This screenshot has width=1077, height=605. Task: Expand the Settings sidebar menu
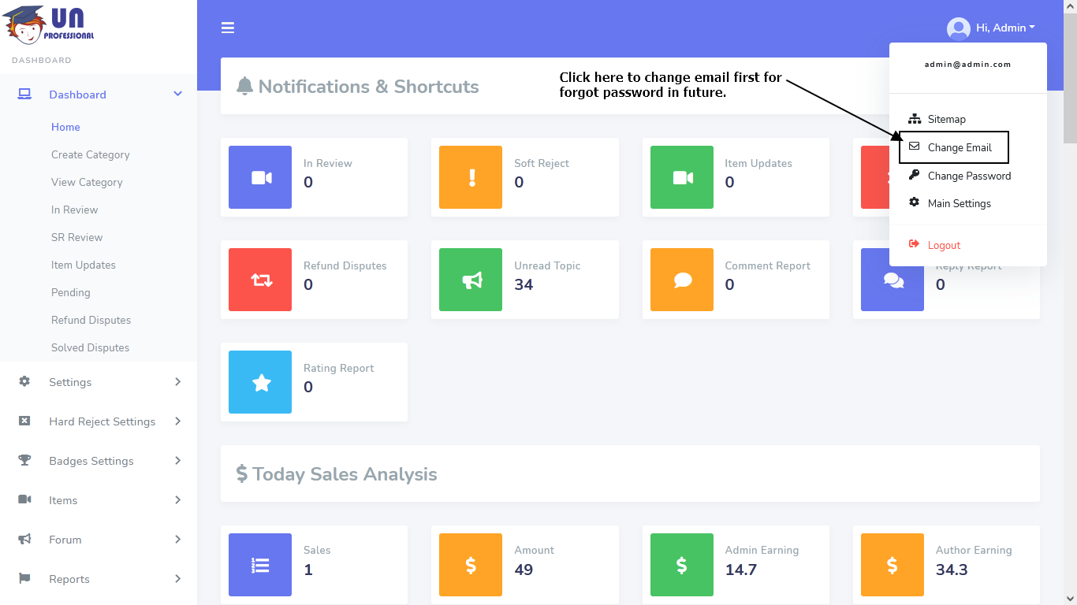click(x=99, y=382)
